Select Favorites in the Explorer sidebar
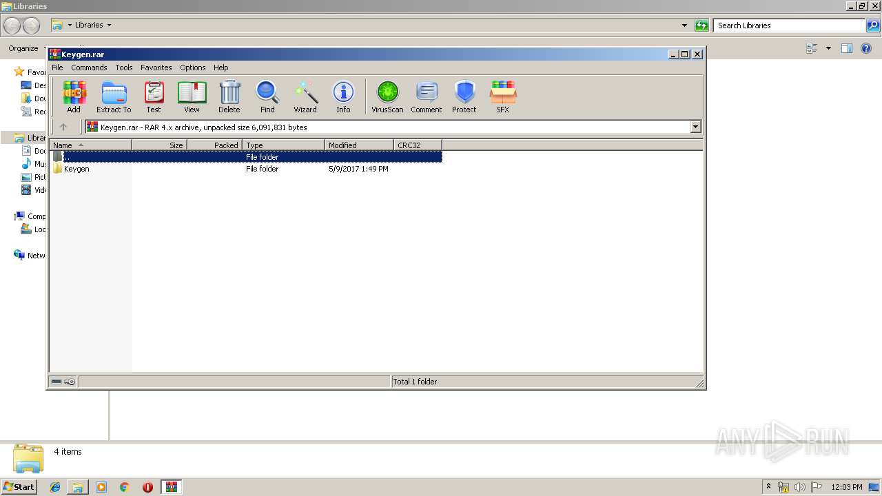882x496 pixels. tap(30, 72)
